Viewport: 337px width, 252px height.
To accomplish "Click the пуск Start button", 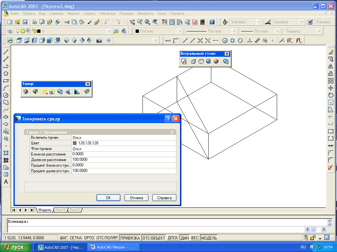I will coord(15,247).
